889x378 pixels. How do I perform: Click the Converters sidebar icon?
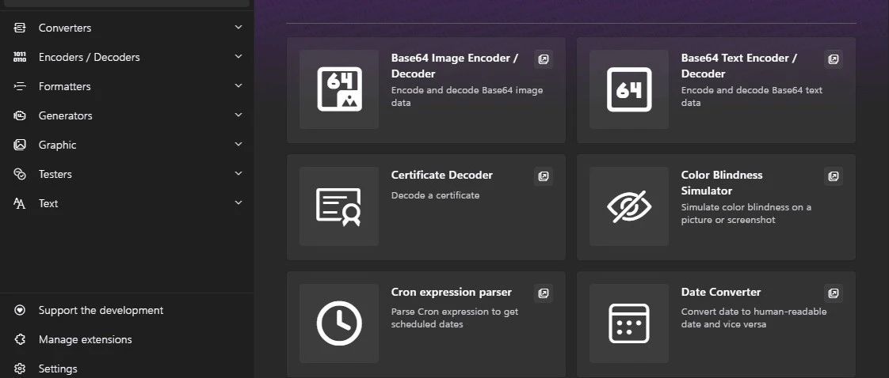coord(20,28)
